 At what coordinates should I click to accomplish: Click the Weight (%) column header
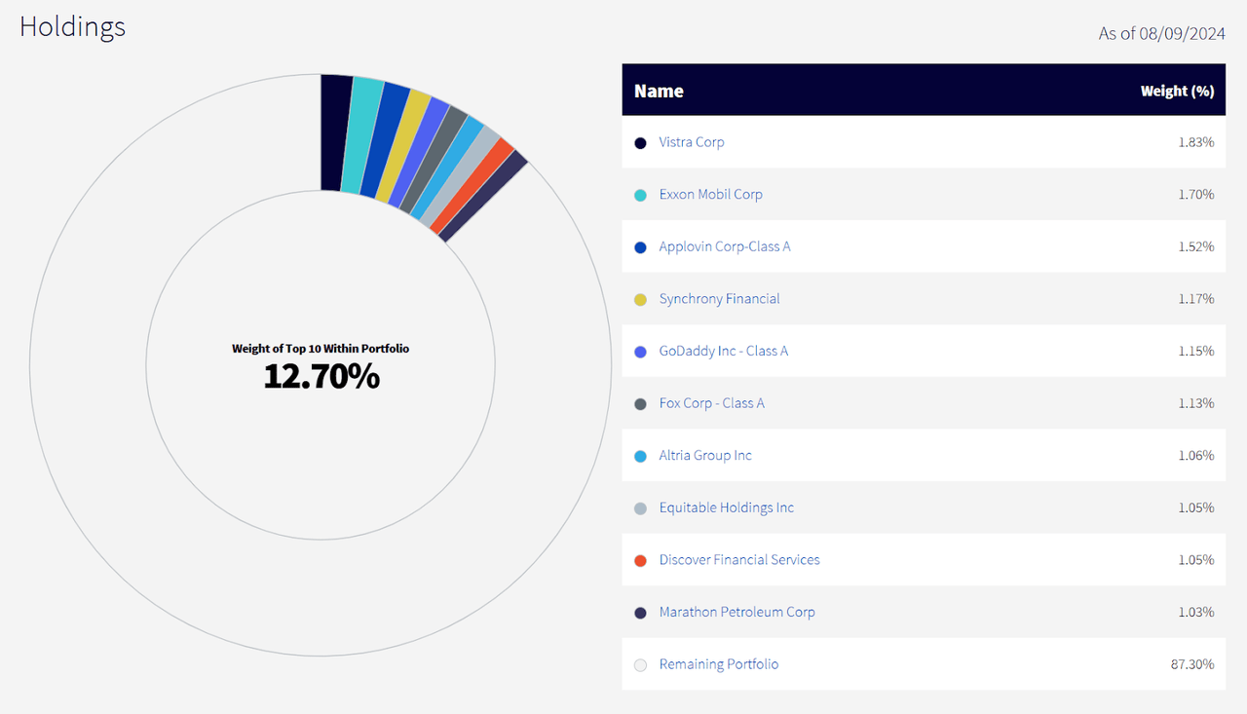point(1177,91)
